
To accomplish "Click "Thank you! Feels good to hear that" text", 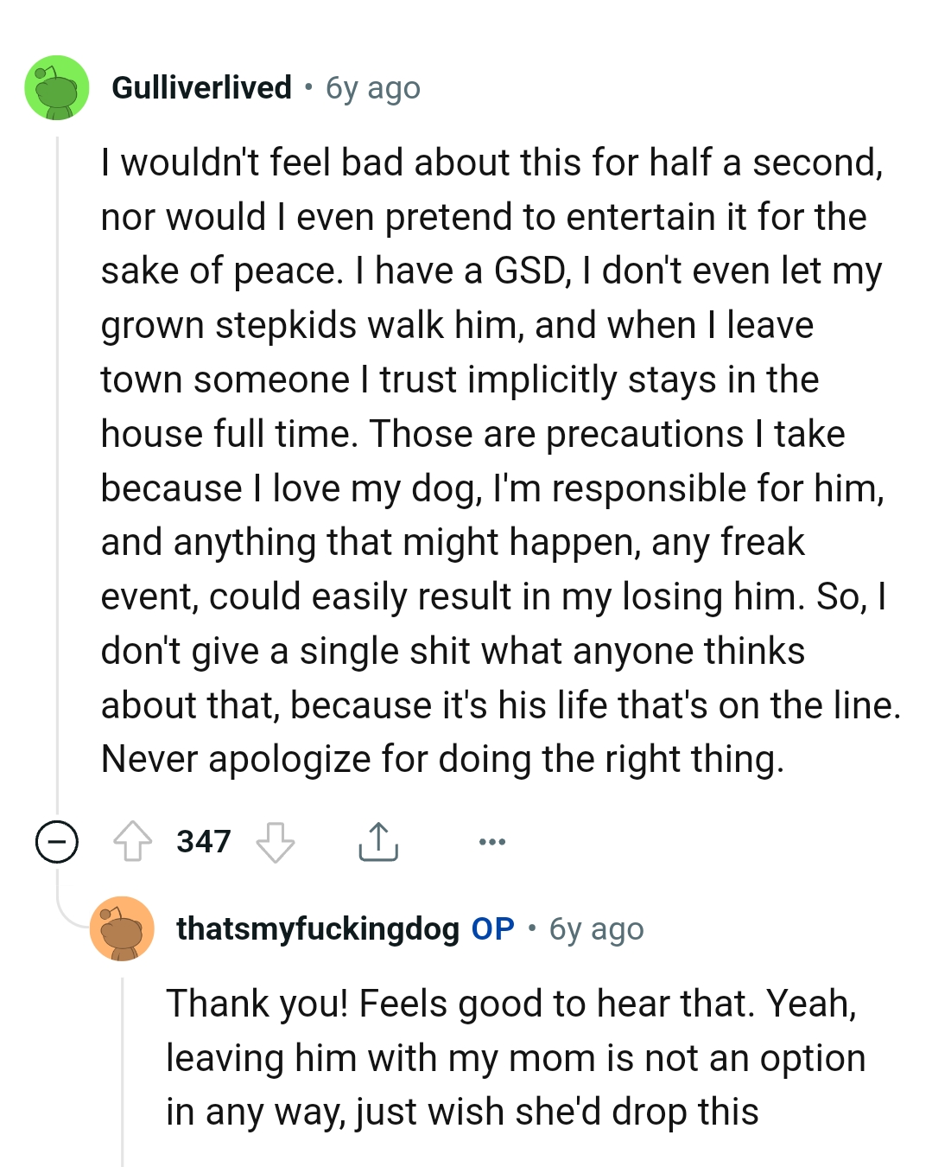I will [461, 1004].
